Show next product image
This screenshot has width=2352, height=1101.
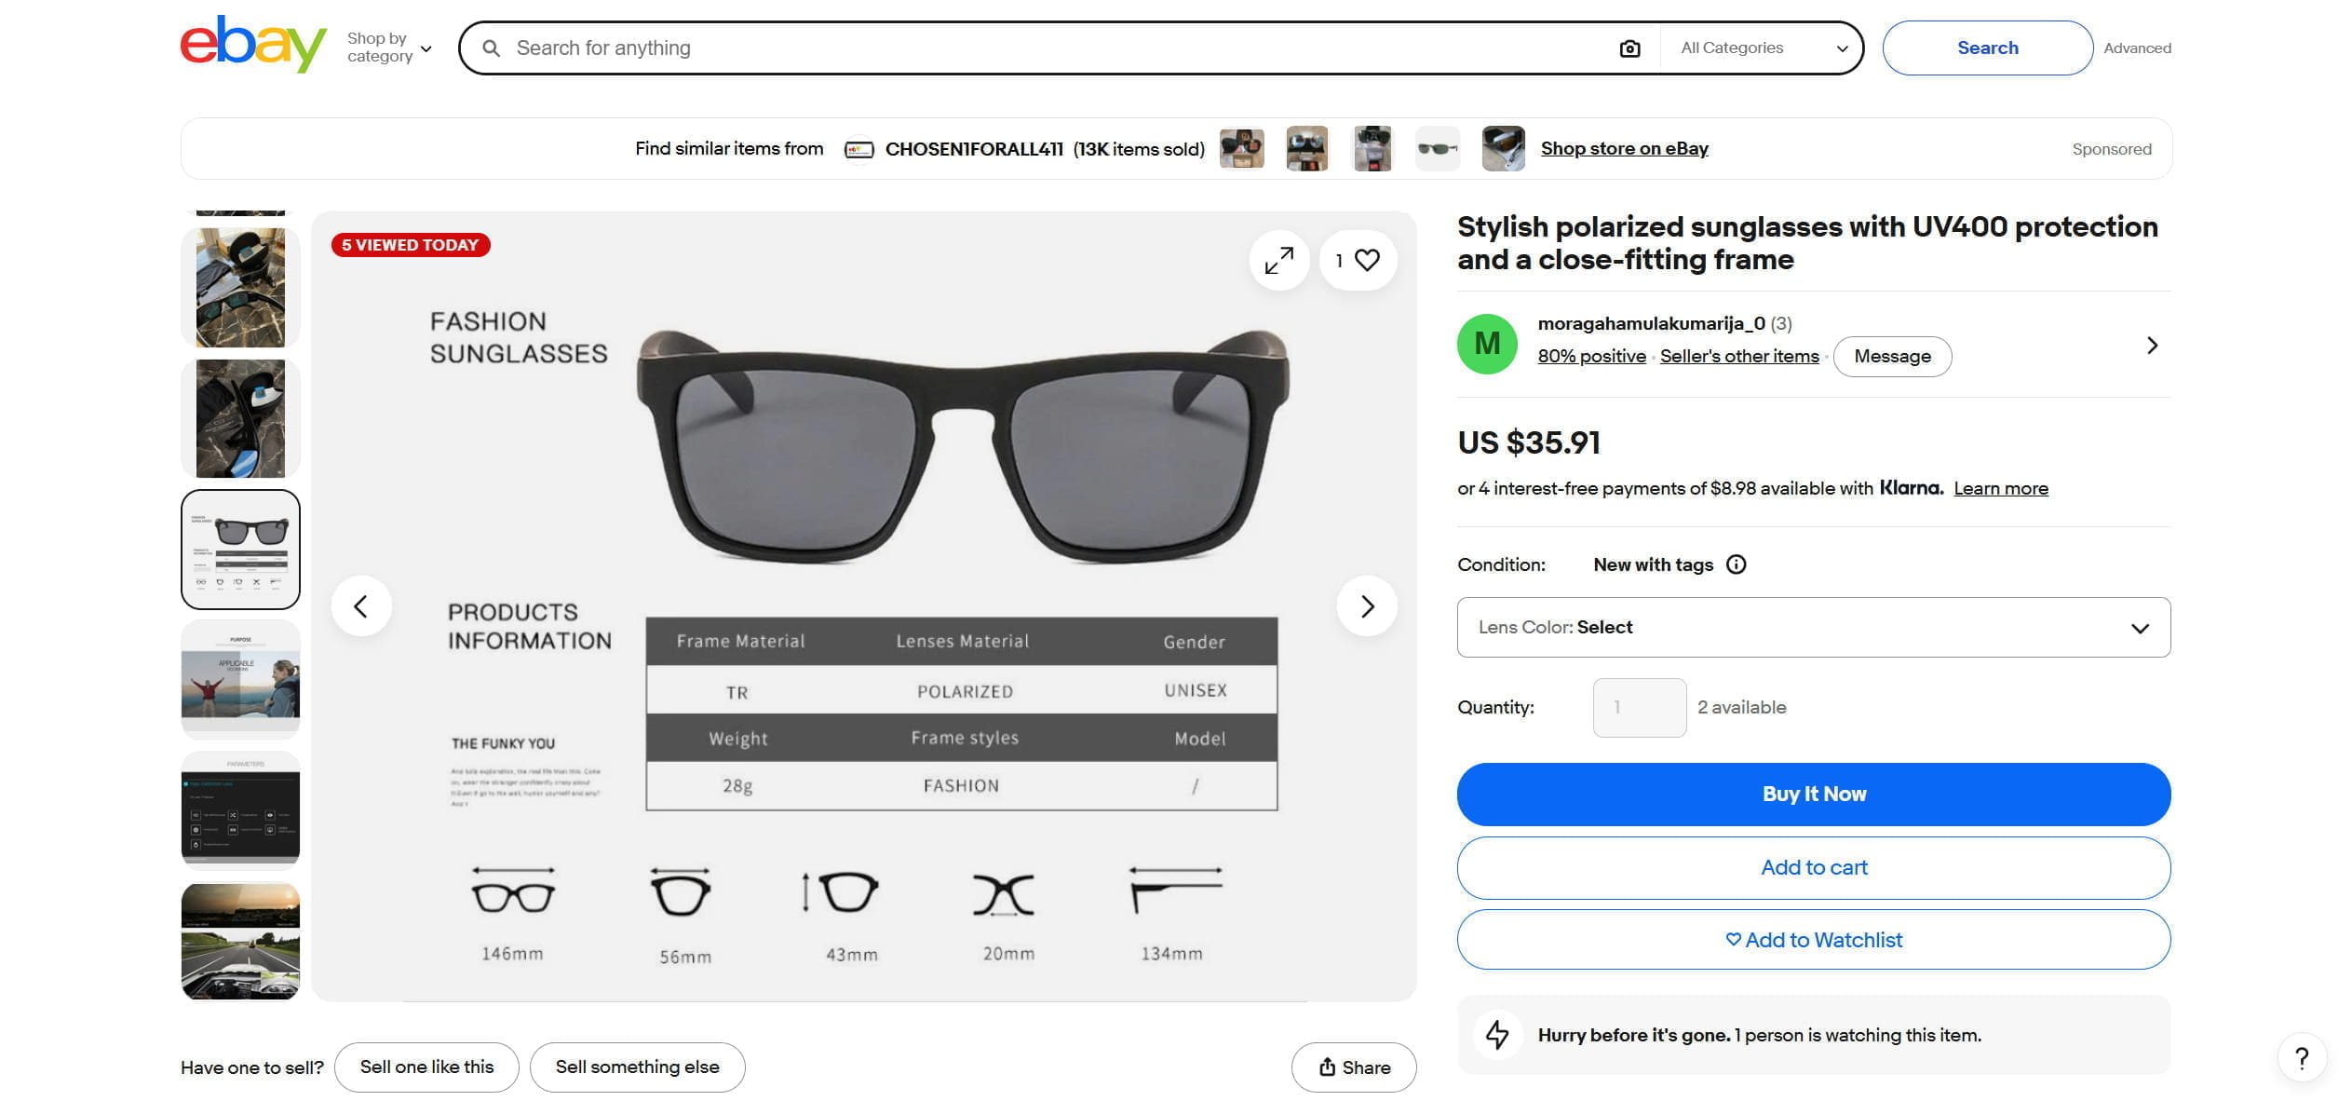click(1367, 606)
